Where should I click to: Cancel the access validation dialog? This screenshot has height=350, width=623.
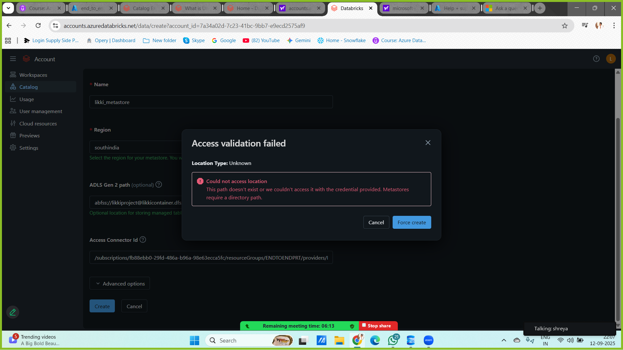coord(376,222)
